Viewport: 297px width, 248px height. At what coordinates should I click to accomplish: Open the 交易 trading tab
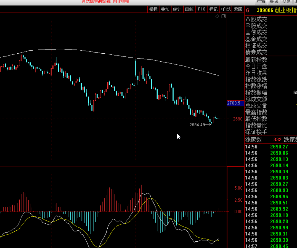click(x=286, y=2)
